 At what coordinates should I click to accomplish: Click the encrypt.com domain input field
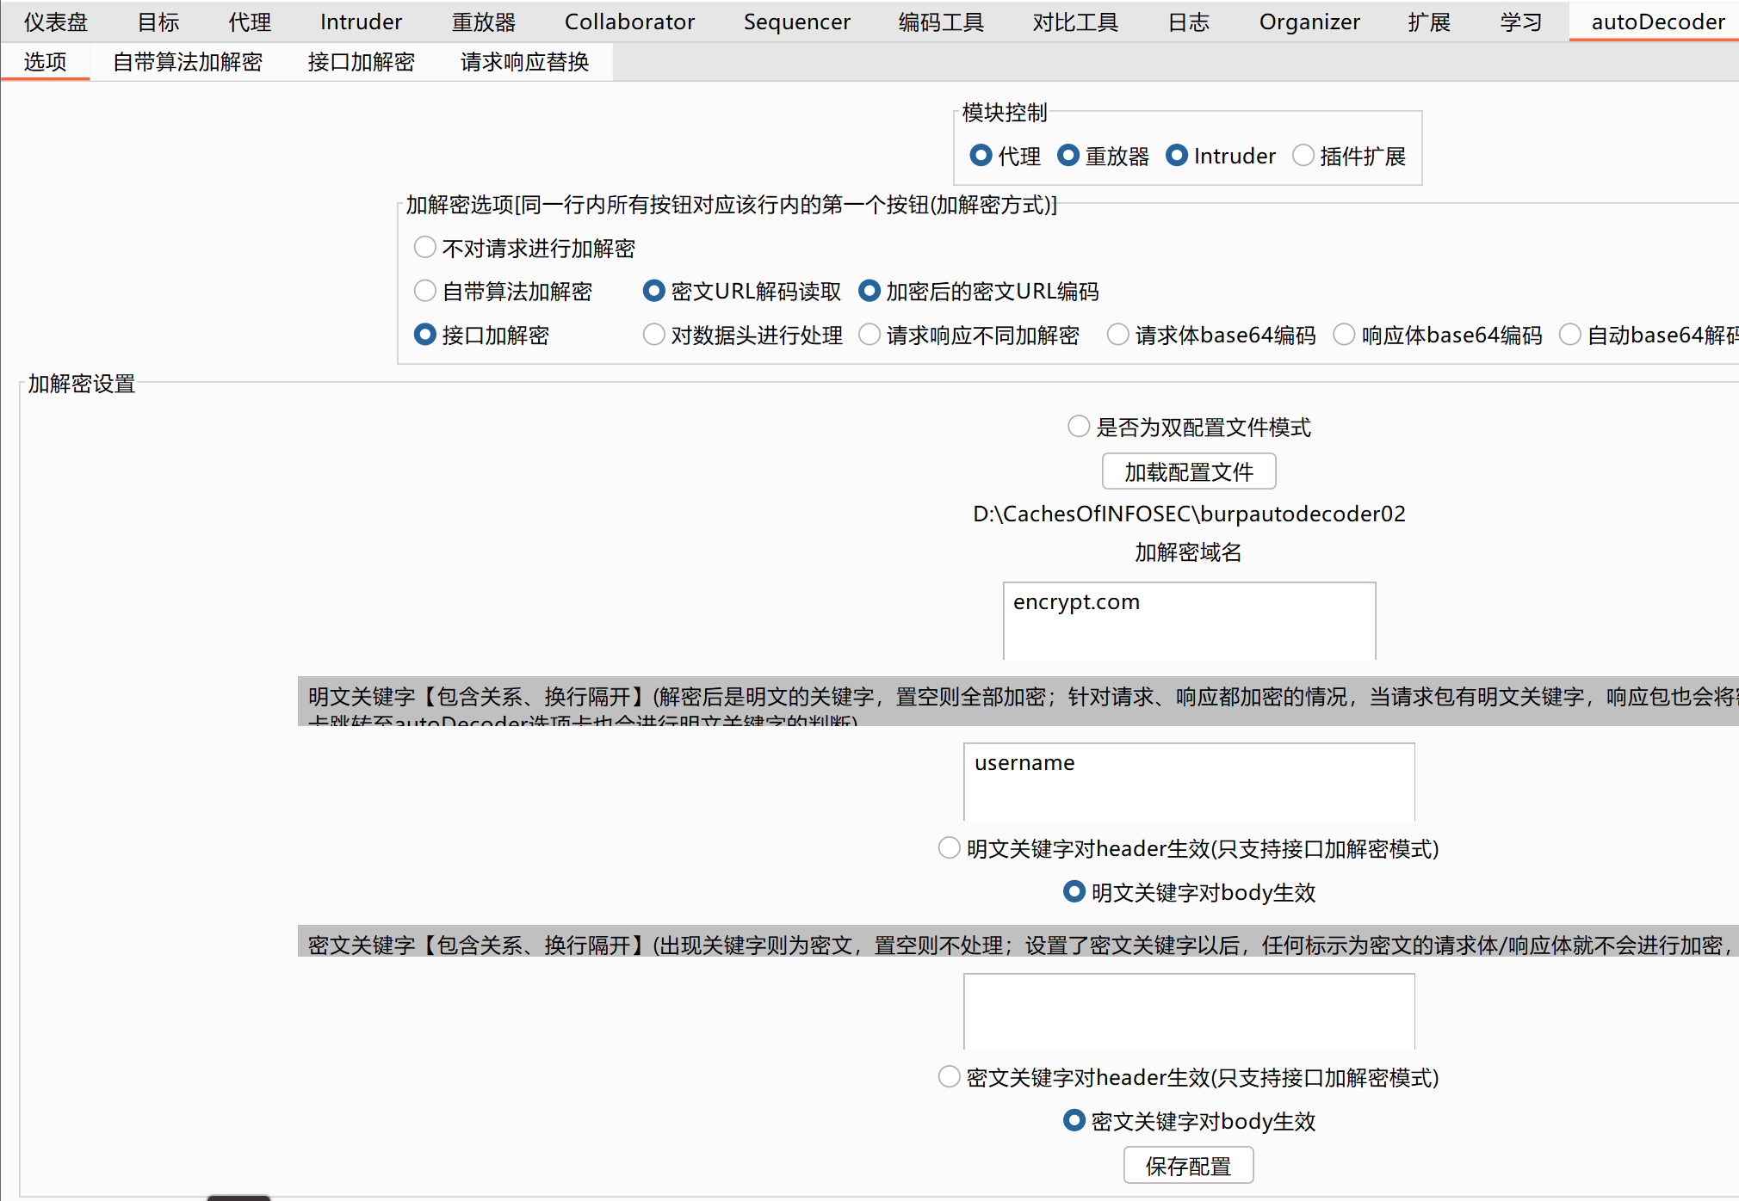[1188, 619]
